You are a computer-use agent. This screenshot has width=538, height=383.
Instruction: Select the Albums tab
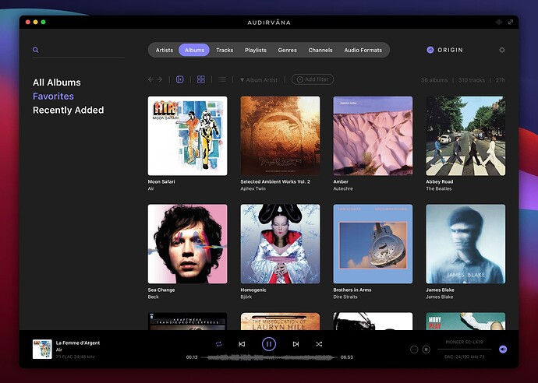pyautogui.click(x=194, y=50)
